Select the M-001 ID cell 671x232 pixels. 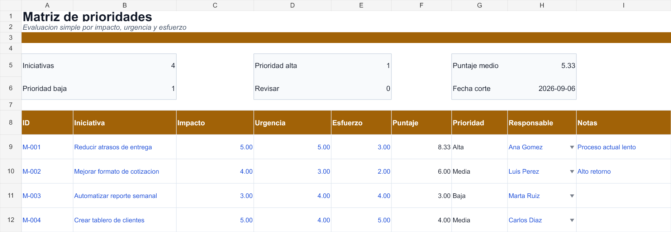tap(47, 147)
